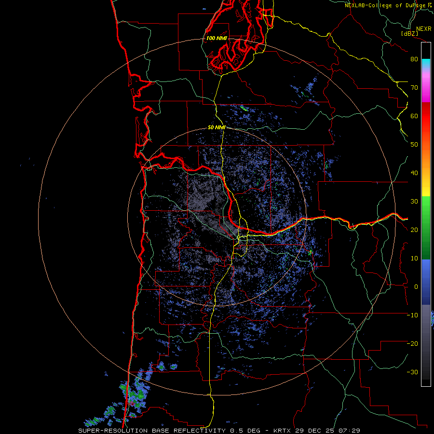Click the [dBZ] unit label

click(x=409, y=34)
